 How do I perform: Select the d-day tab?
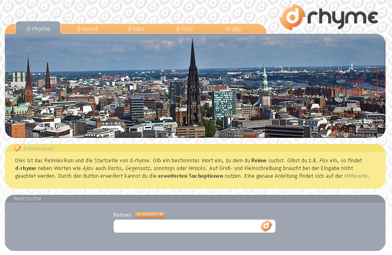[233, 29]
